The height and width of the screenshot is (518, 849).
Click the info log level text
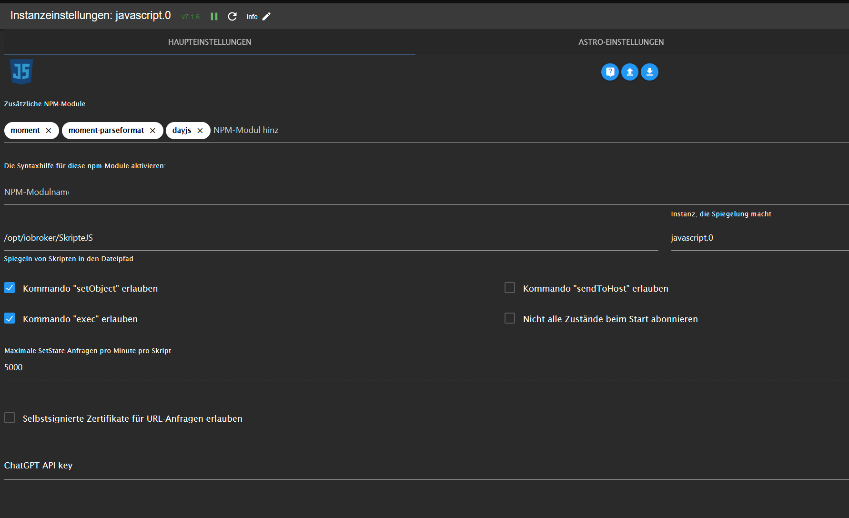pos(252,17)
